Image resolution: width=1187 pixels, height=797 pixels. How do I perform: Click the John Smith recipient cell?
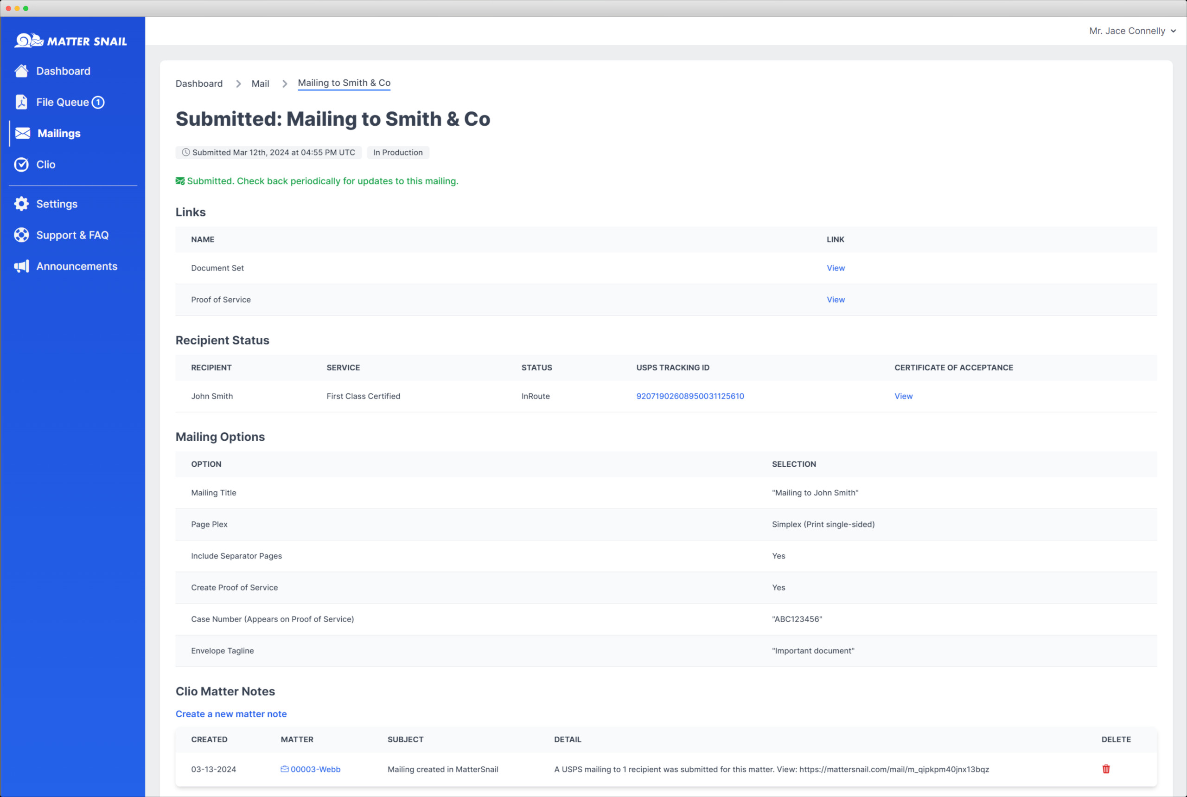tap(212, 396)
